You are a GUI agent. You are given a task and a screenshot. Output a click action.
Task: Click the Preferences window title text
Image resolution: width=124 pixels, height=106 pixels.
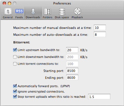pyautogui.click(x=62, y=4)
